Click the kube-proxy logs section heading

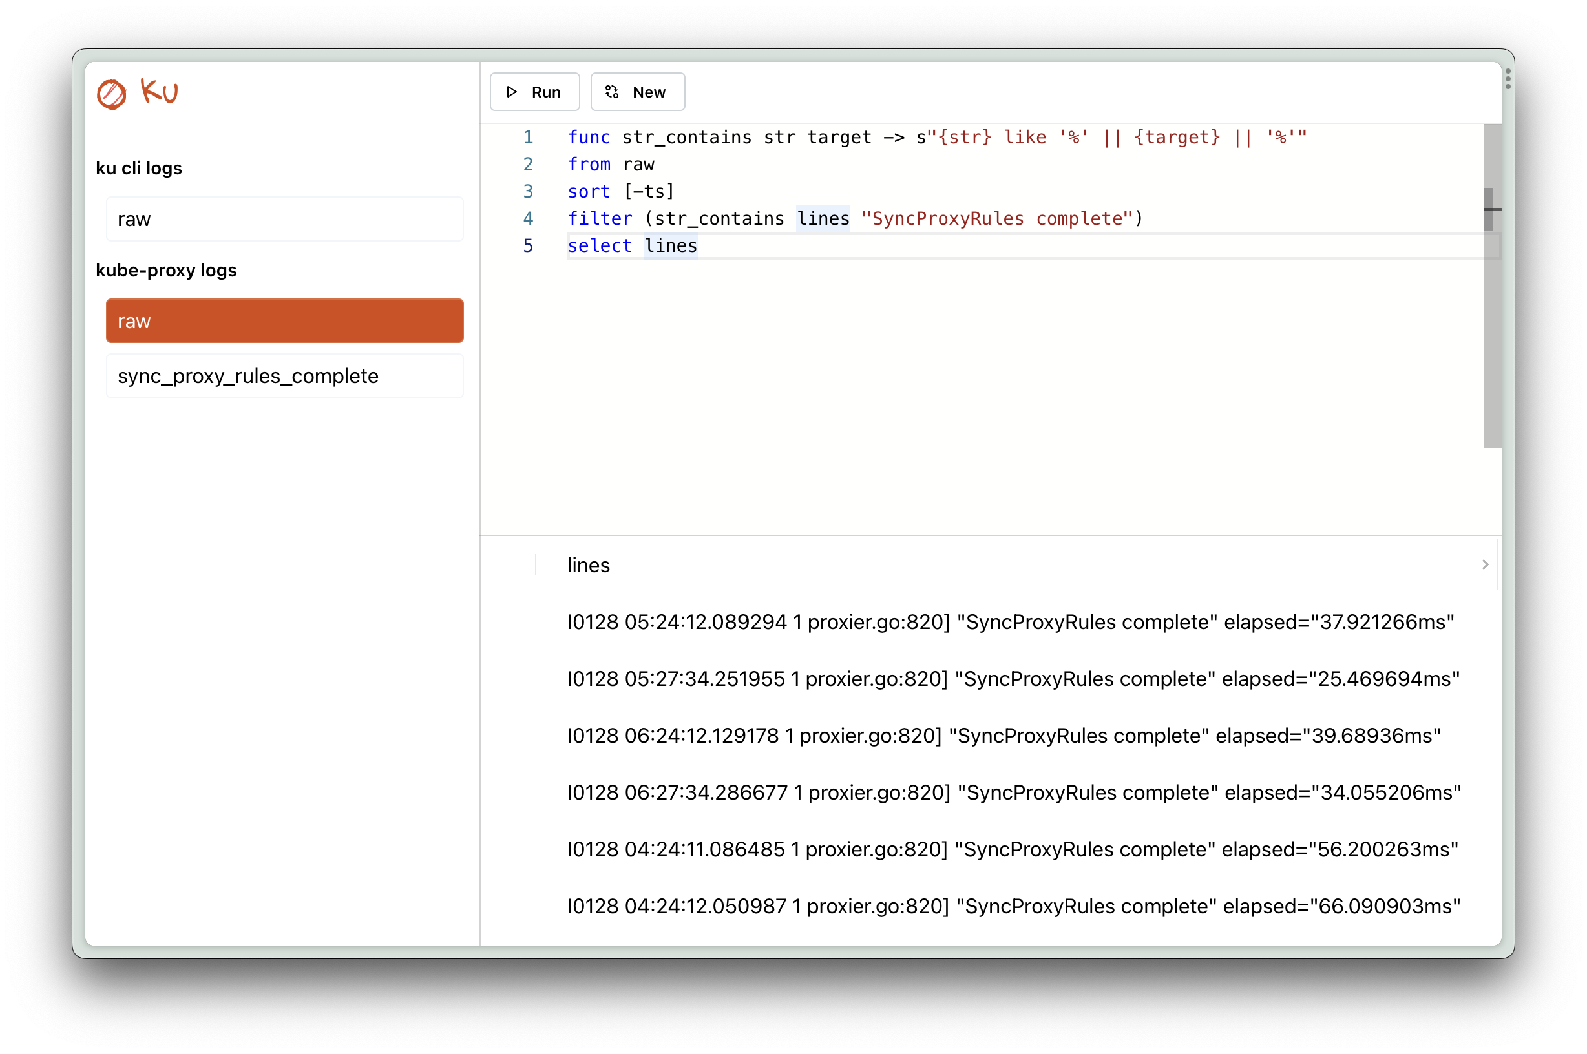166,270
